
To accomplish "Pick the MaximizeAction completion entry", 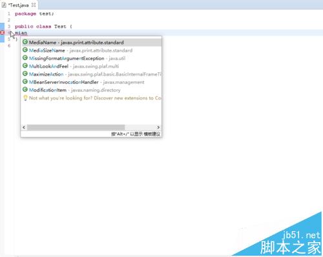I will point(91,74).
